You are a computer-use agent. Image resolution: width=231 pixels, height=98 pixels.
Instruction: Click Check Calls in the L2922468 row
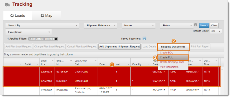coord(81,81)
